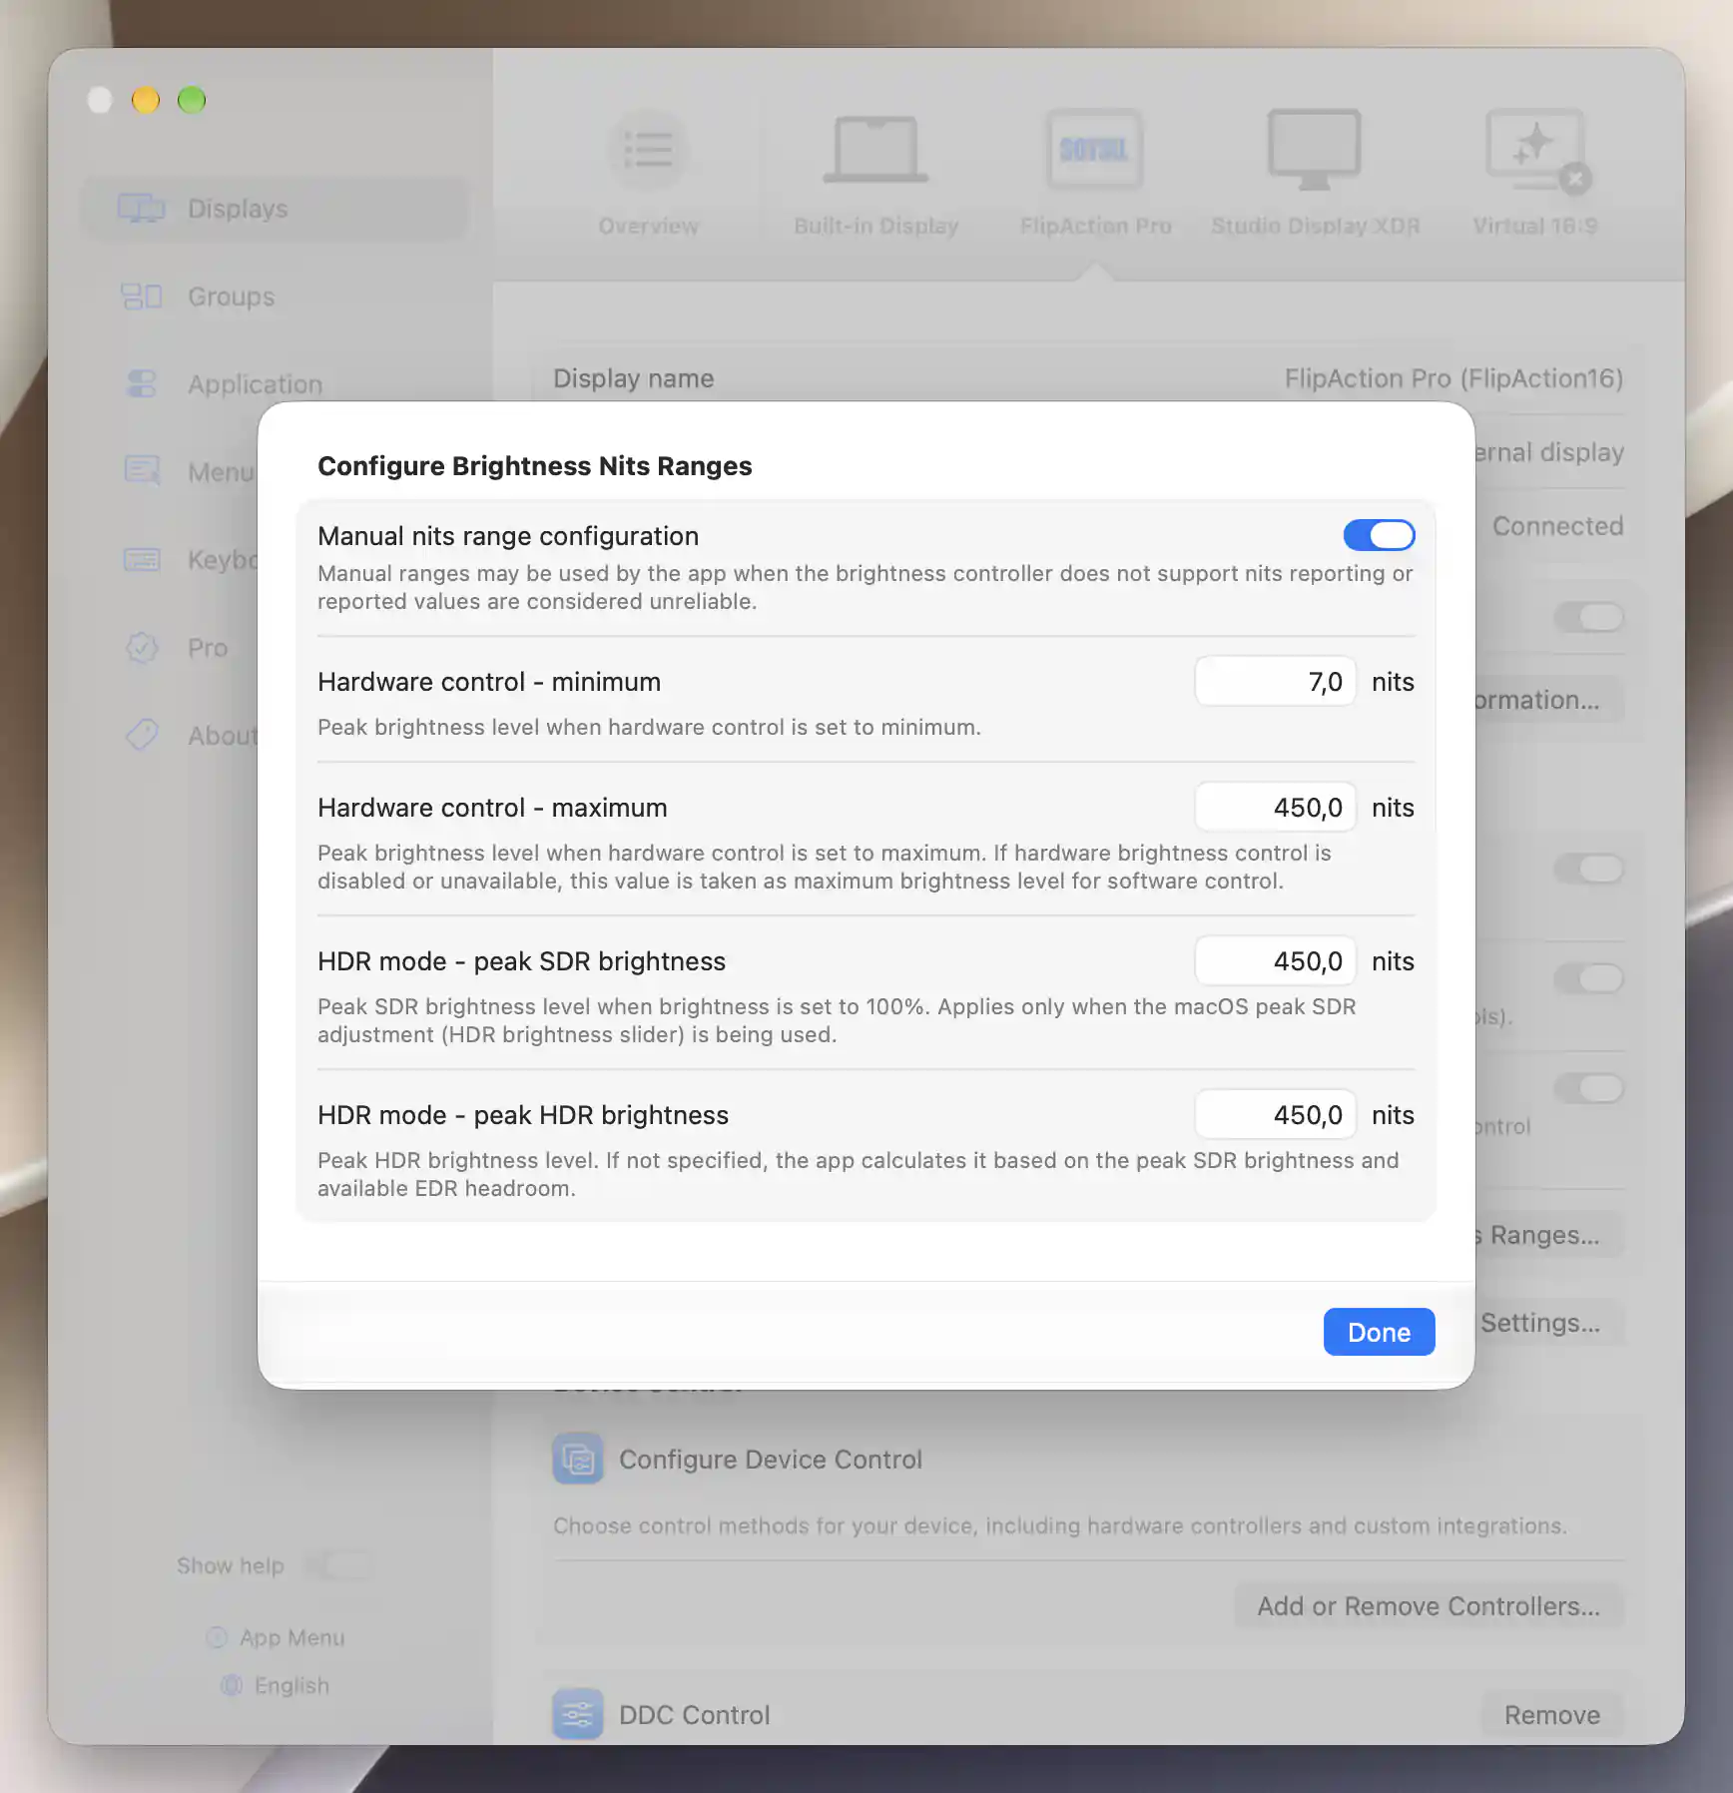Edit HDR mode peak SDR brightness field
The image size is (1733, 1793).
coord(1275,961)
